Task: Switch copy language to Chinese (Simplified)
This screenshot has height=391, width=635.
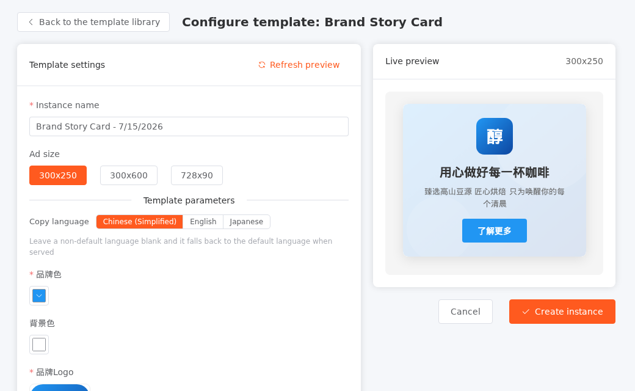Action: 139,222
